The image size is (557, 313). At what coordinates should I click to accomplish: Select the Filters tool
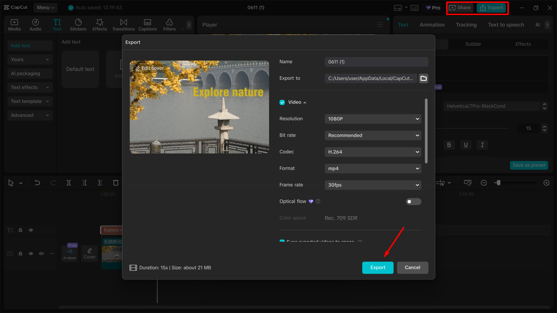169,25
